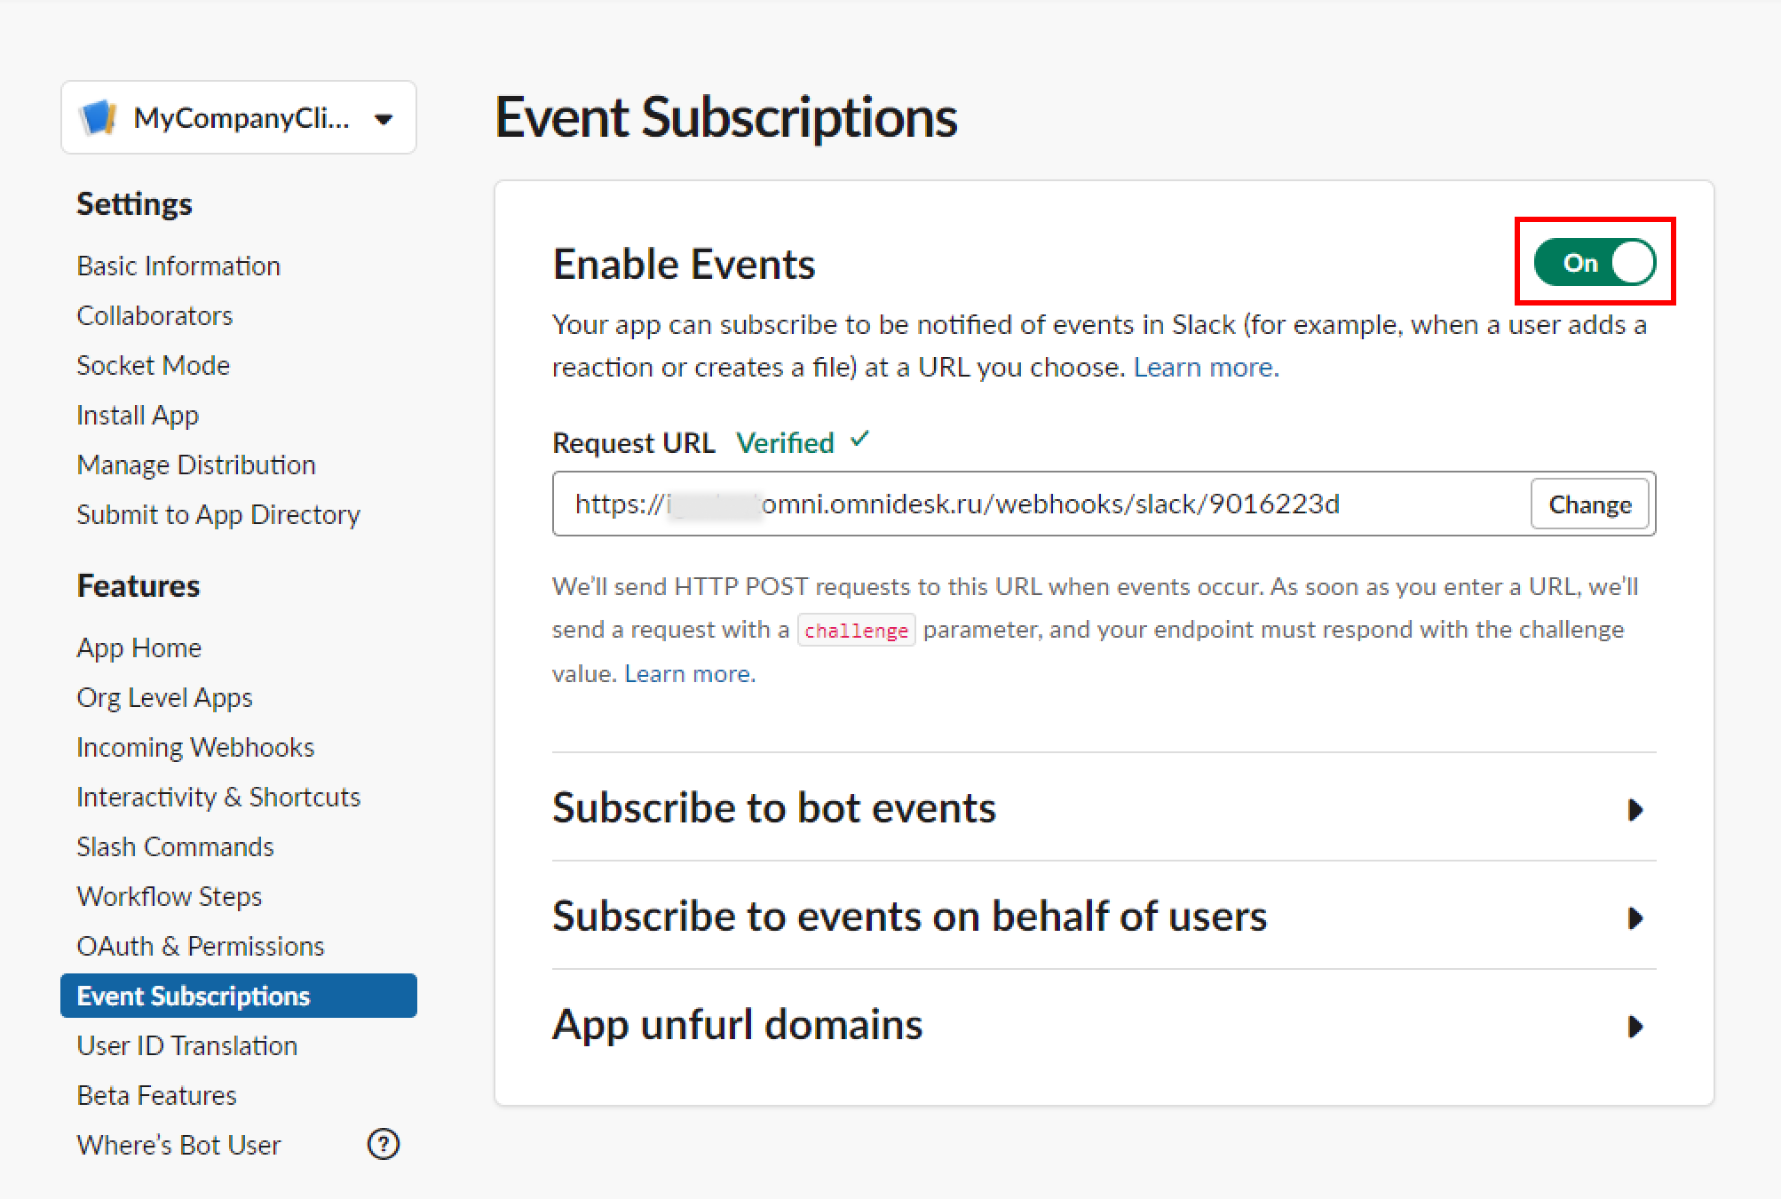Click the Features sidebar heading
This screenshot has width=1781, height=1199.
tap(139, 585)
